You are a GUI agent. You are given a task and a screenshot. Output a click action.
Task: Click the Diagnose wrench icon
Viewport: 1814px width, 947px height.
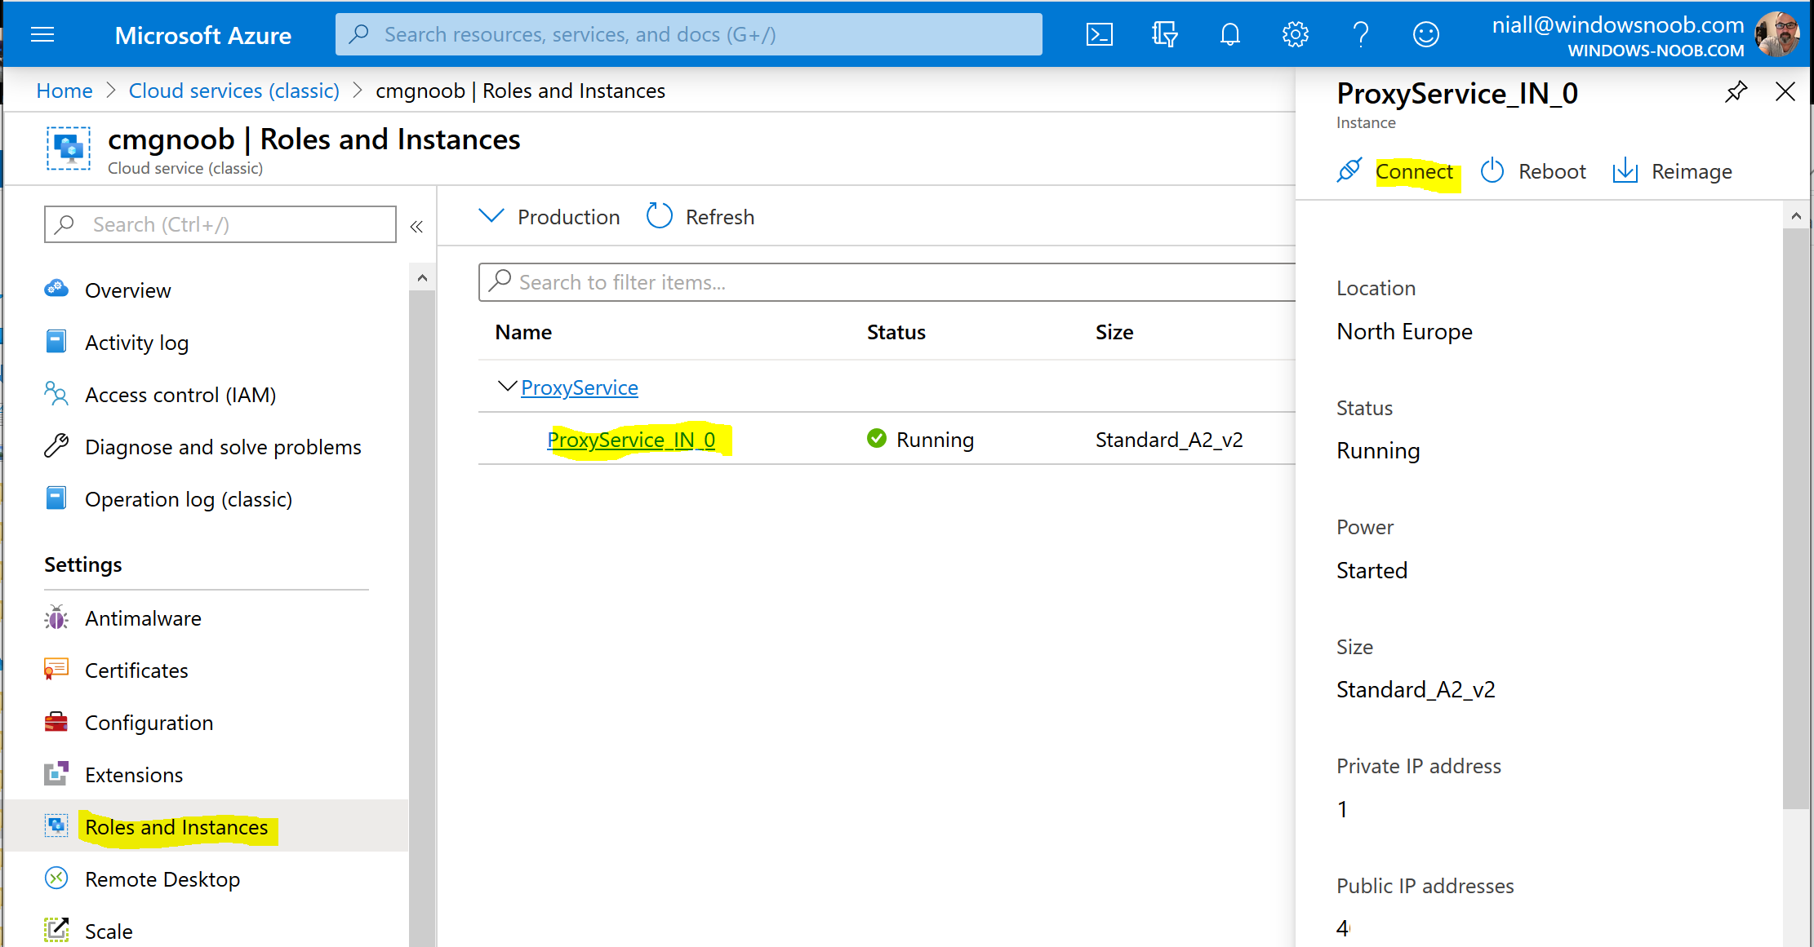pos(56,445)
